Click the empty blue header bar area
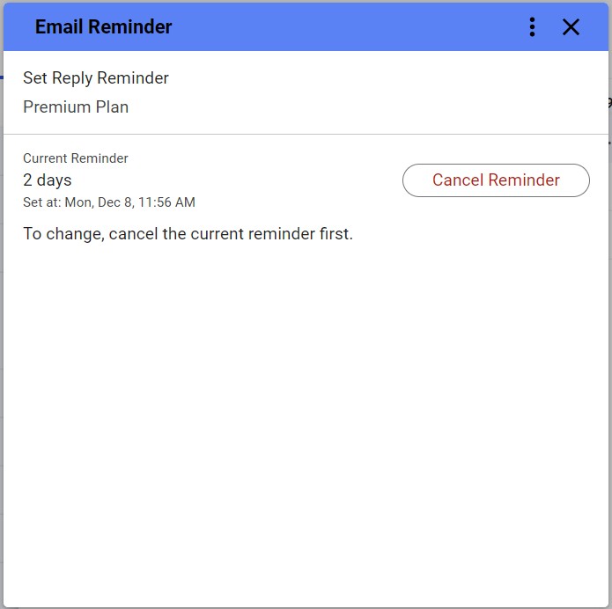 (352, 27)
